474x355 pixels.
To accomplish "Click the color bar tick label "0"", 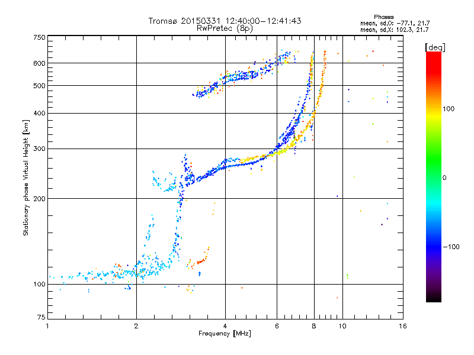I will click(444, 178).
